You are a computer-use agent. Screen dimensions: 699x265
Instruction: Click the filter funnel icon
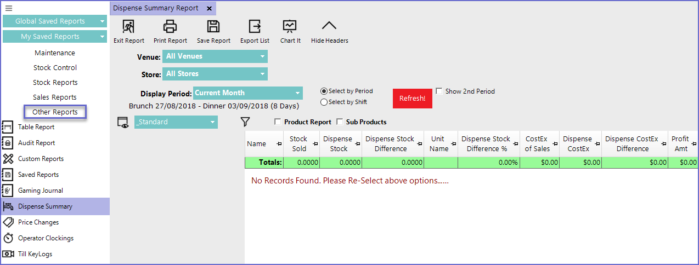point(245,122)
